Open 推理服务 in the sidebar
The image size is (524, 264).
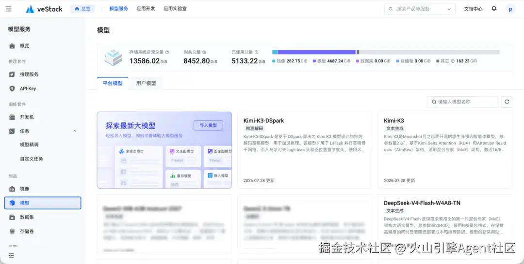point(43,74)
